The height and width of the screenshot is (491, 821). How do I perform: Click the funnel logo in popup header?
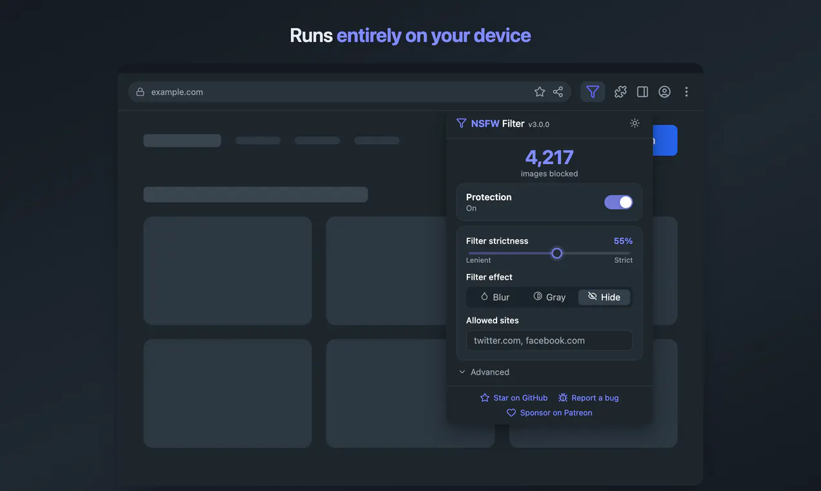pos(462,123)
